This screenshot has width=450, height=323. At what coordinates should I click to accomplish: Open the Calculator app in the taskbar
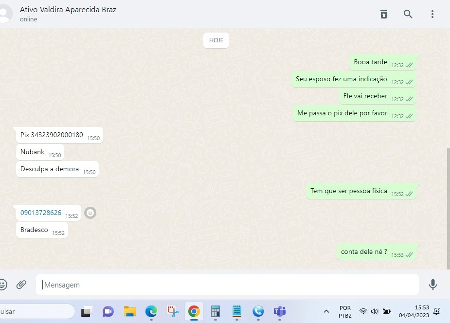click(216, 311)
